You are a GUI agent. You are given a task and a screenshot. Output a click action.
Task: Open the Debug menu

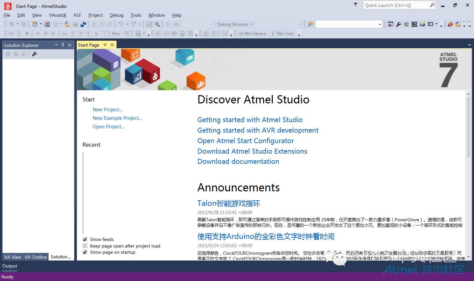point(117,15)
